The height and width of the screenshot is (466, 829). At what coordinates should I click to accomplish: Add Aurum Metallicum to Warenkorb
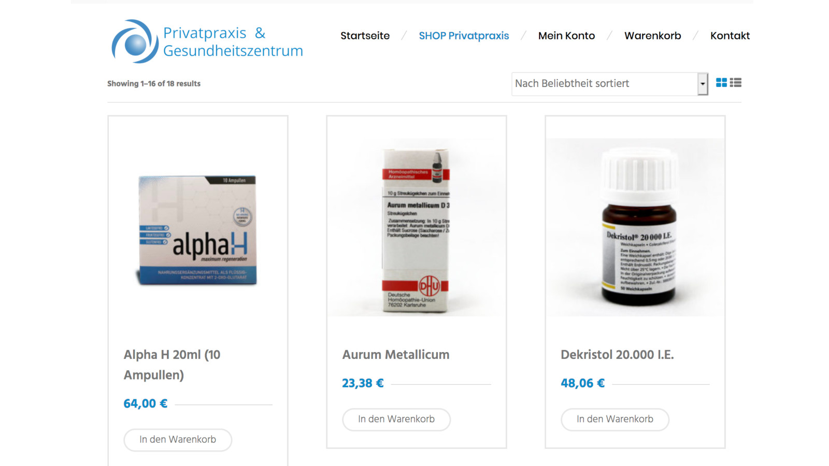click(x=396, y=419)
